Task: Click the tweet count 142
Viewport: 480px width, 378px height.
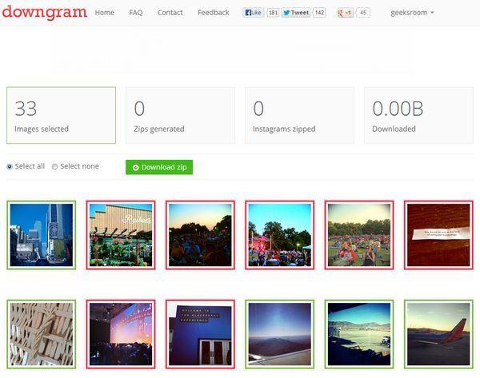Action: tap(319, 13)
